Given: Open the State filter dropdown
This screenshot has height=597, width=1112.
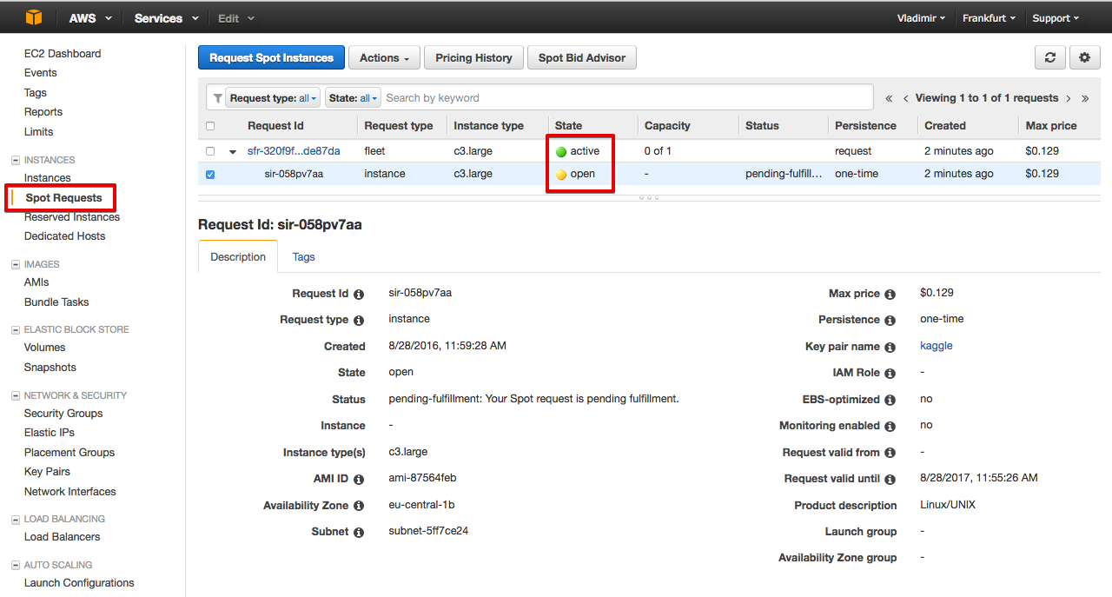Looking at the screenshot, I should [x=354, y=98].
